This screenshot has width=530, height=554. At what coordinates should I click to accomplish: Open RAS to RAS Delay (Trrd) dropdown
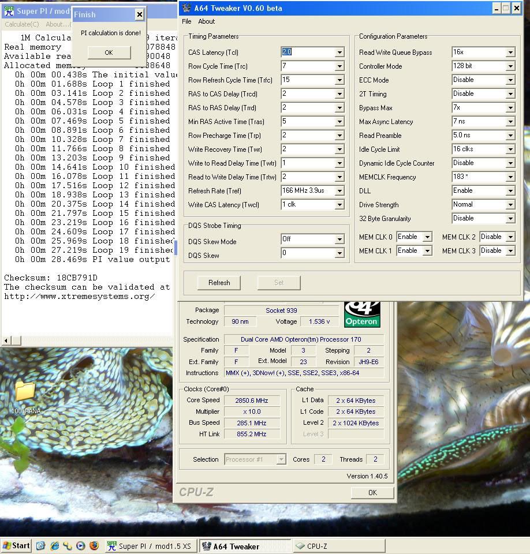[x=340, y=107]
